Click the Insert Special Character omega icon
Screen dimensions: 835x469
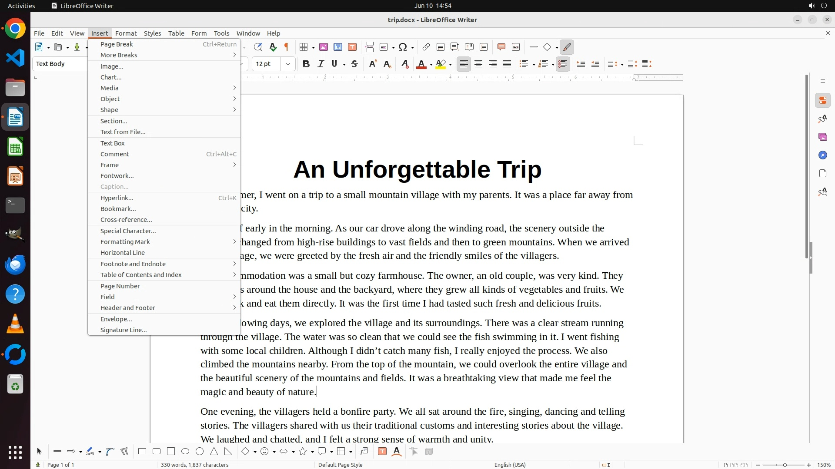[403, 47]
